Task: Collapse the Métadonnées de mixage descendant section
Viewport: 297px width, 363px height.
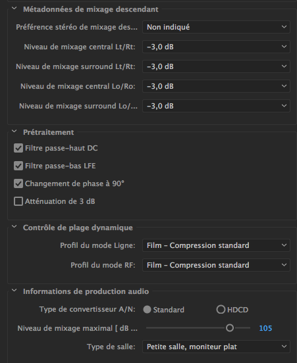Action: (x=14, y=9)
